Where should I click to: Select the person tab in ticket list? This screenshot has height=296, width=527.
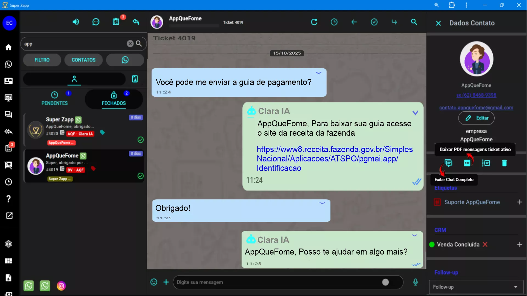coord(74,79)
